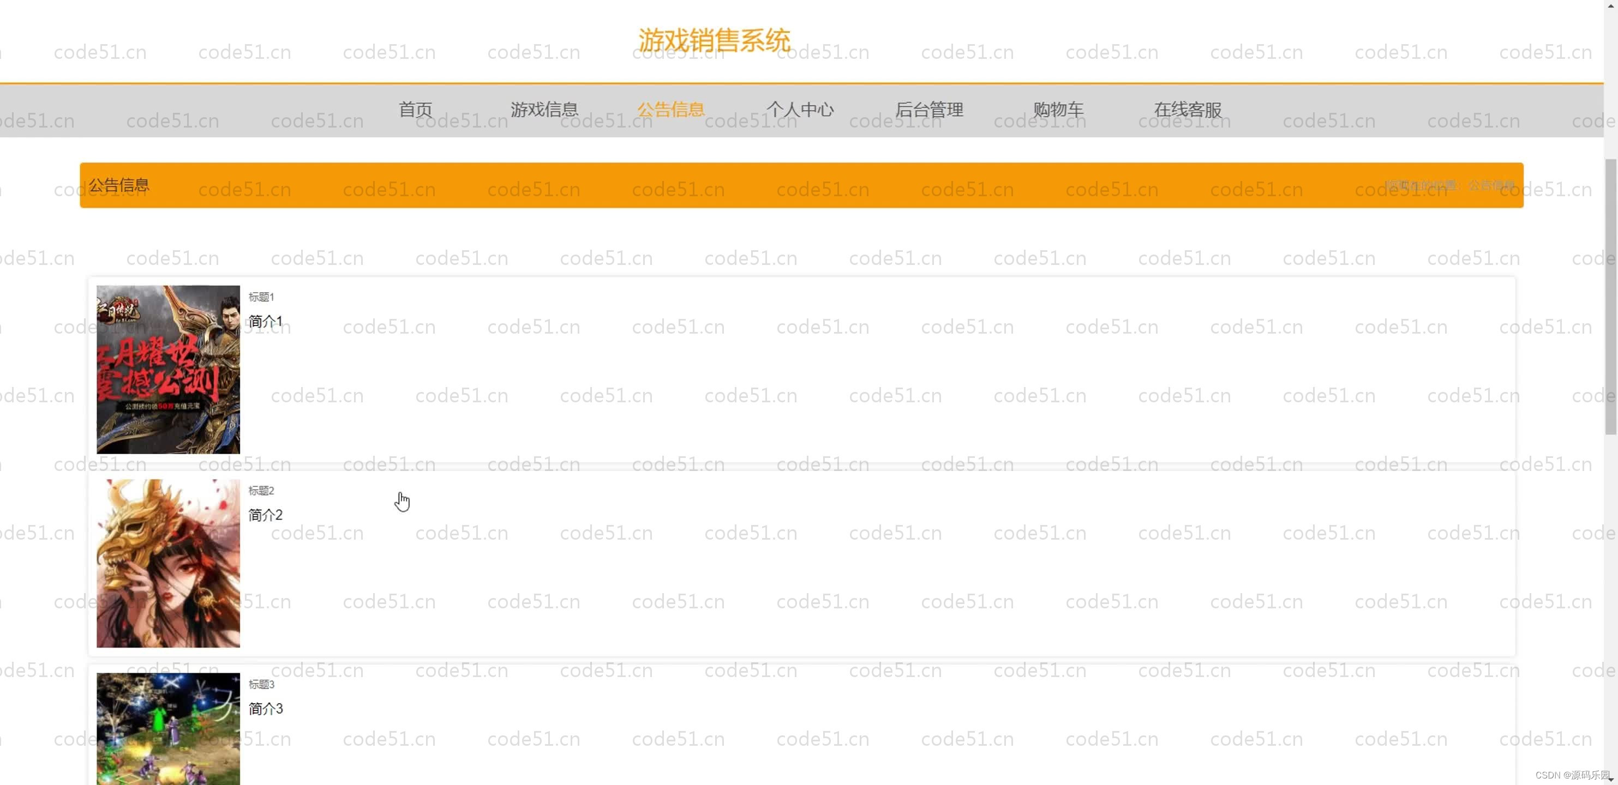Open the 购物车 shopping cart page
This screenshot has width=1618, height=785.
1059,110
